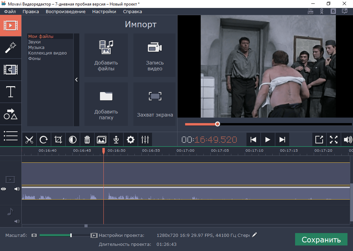Select the Crop tool

tap(58, 140)
